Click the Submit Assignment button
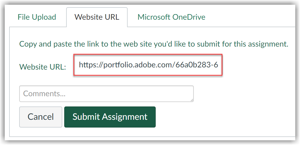The height and width of the screenshot is (145, 300). [110, 117]
